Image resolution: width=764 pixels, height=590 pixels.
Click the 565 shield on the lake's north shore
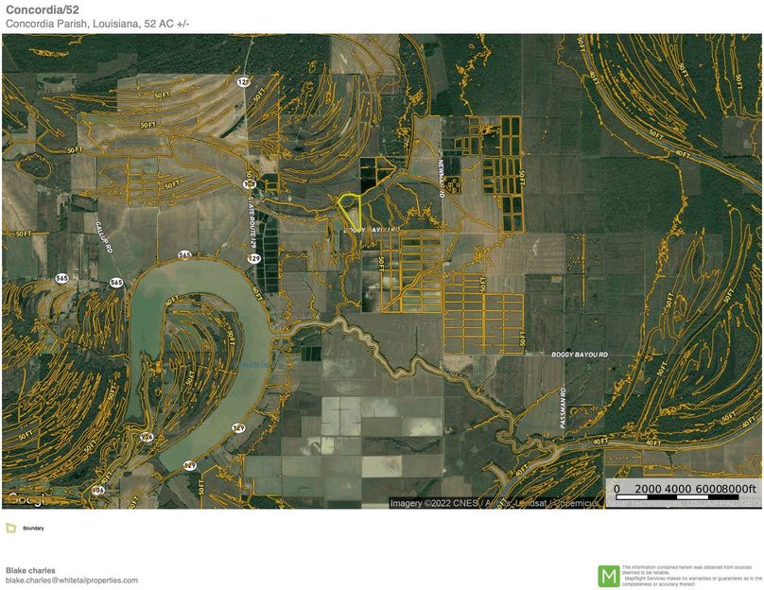[184, 255]
